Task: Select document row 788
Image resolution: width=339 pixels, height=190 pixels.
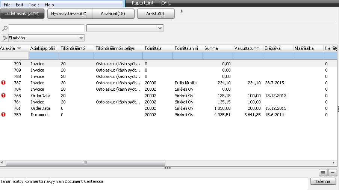Action: (x=168, y=76)
